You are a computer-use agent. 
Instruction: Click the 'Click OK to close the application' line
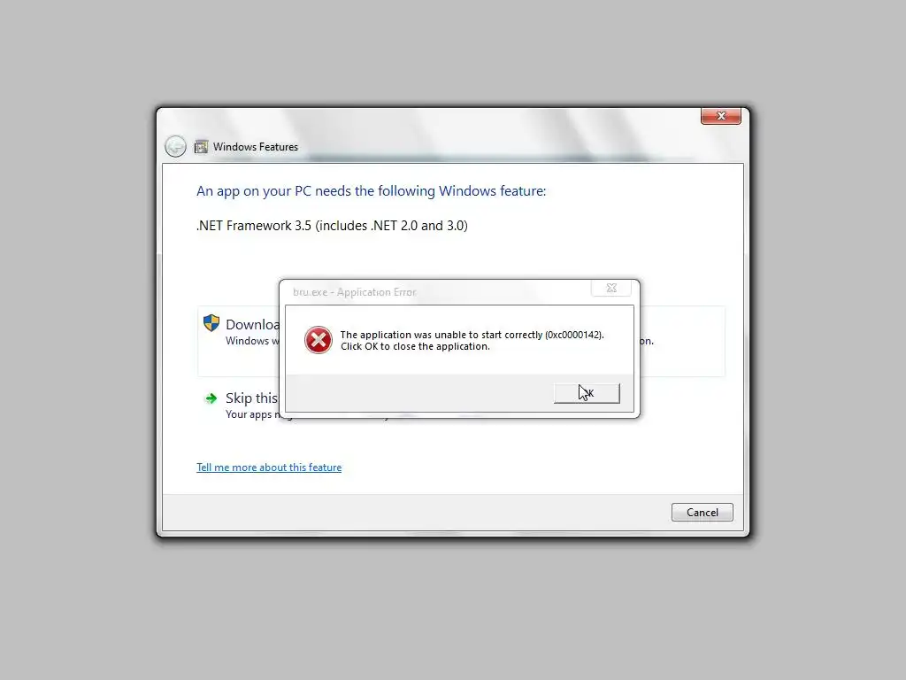point(415,346)
